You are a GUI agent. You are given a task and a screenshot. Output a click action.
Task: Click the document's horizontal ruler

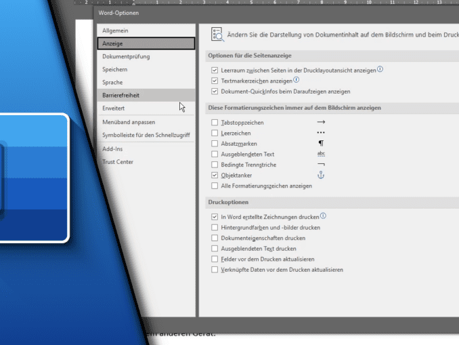pyautogui.click(x=266, y=2)
